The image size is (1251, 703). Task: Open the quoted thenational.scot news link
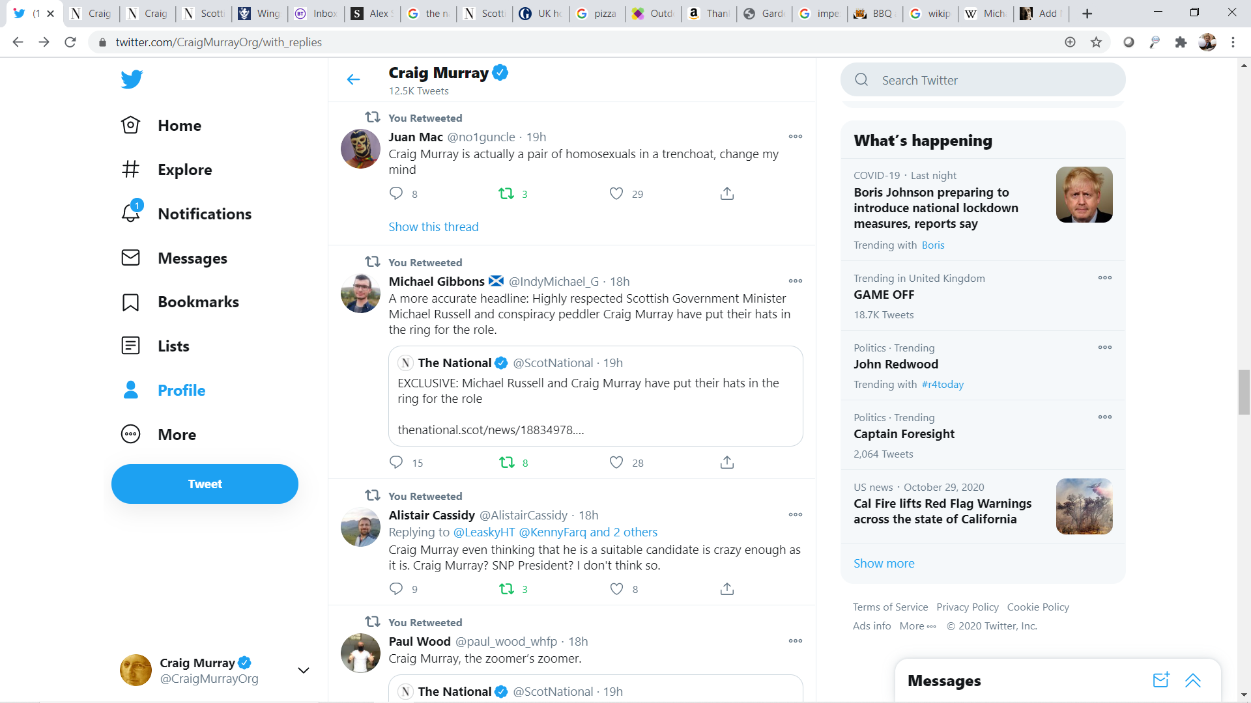491,430
